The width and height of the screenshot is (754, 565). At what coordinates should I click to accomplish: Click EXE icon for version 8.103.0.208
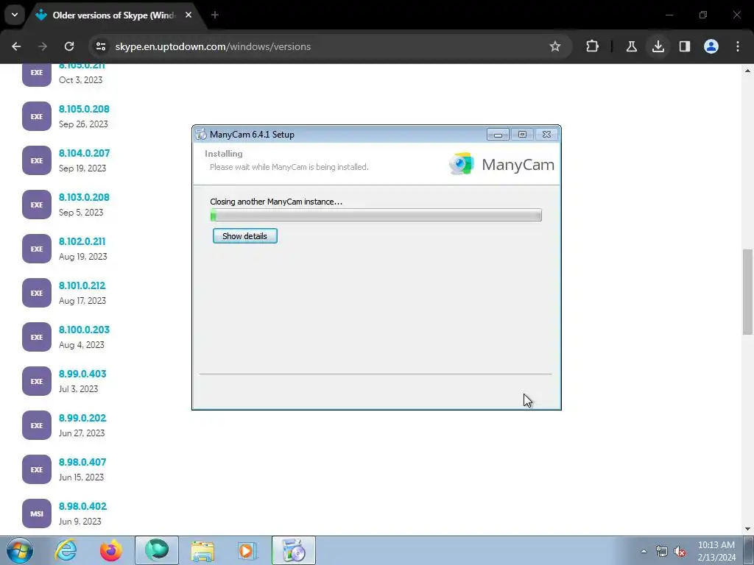37,205
